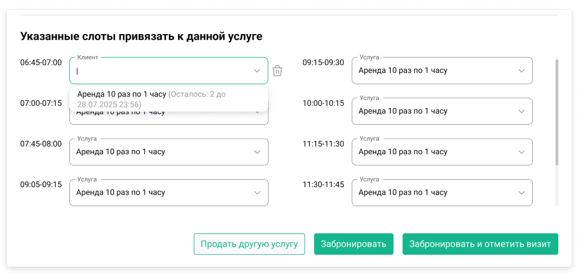578x279 pixels.
Task: Collapse the Клиент dropdown chevron
Action: pos(257,71)
